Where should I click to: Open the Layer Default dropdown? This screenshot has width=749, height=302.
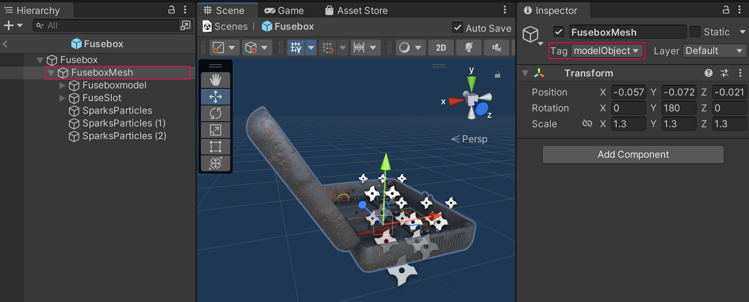pyautogui.click(x=714, y=51)
